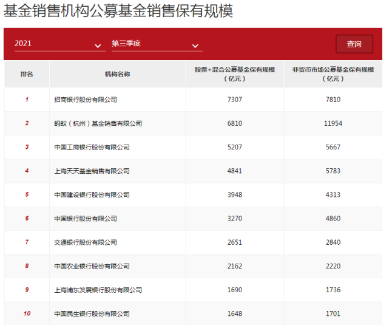This screenshot has height=325, width=389.
Task: Select value 2651 for 交通银行
Action: click(x=235, y=242)
